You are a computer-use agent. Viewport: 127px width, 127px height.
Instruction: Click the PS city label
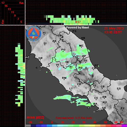coord(74,31)
